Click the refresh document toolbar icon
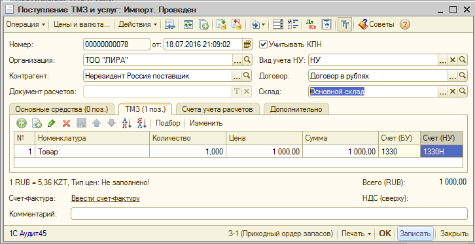 coord(188,24)
